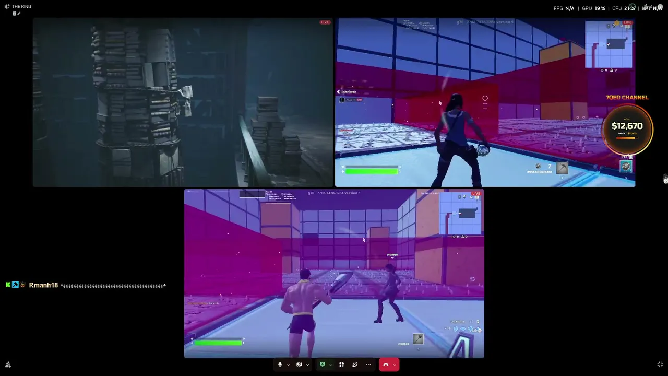Screen dimensions: 668x376
Task: Stop sharing your screen
Action: 323,365
